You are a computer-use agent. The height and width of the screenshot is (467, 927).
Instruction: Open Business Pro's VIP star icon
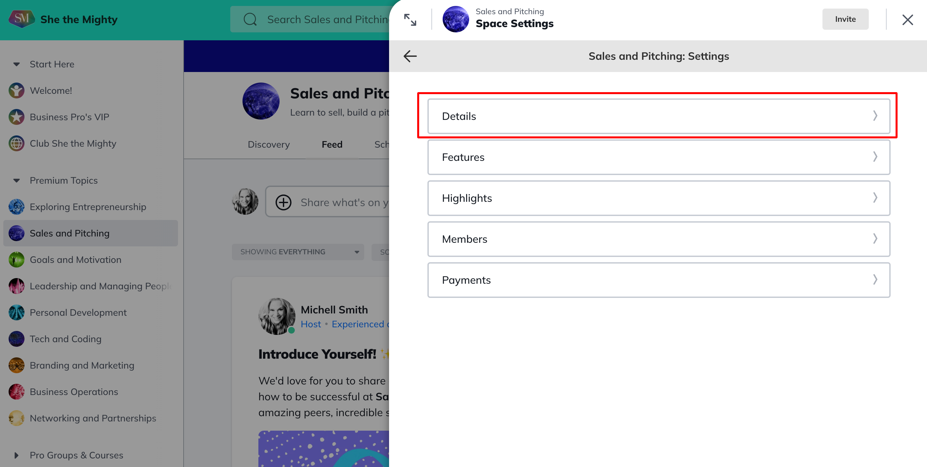[17, 117]
